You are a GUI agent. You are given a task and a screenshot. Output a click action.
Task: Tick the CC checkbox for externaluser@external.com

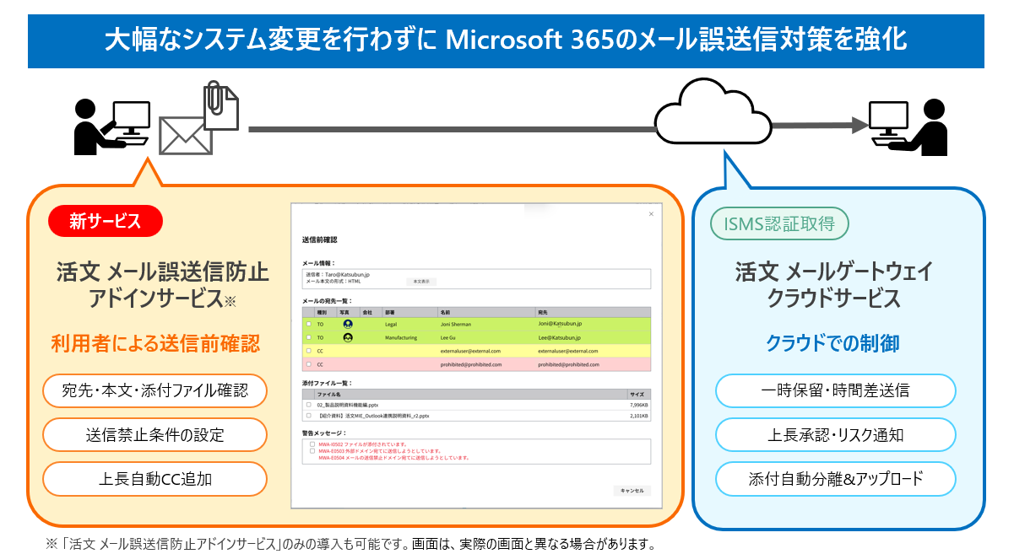click(308, 351)
